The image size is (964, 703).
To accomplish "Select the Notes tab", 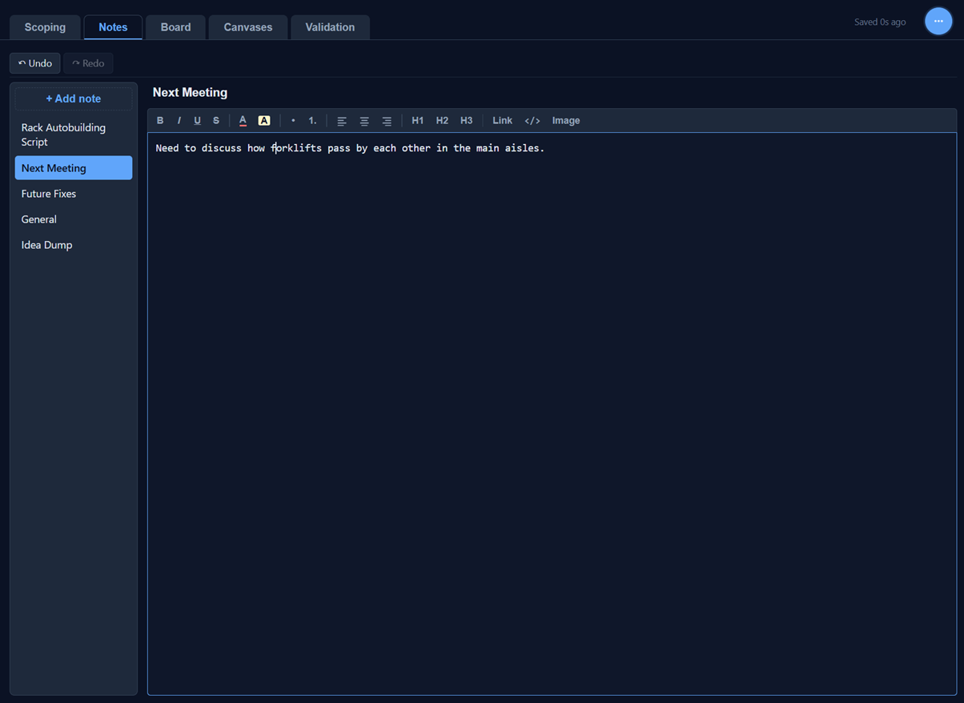I will pyautogui.click(x=113, y=27).
